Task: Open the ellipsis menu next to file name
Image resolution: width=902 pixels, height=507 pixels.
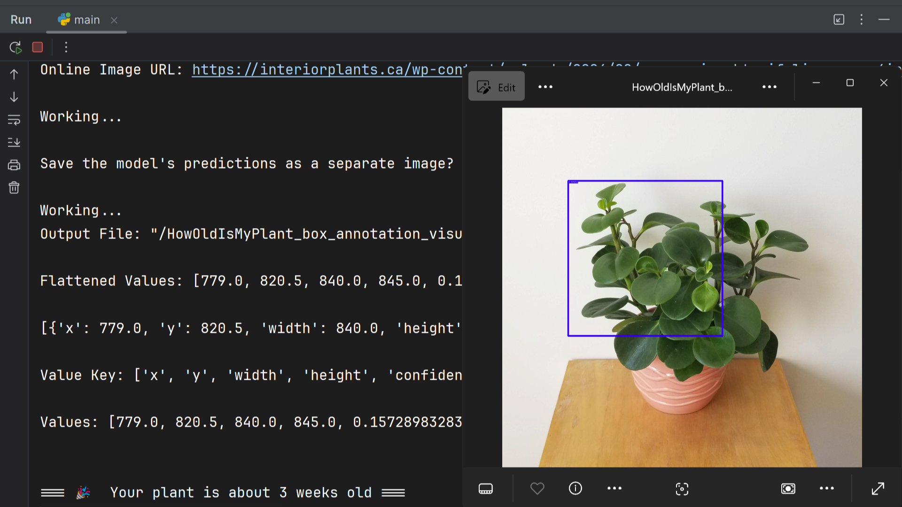Action: coord(770,87)
